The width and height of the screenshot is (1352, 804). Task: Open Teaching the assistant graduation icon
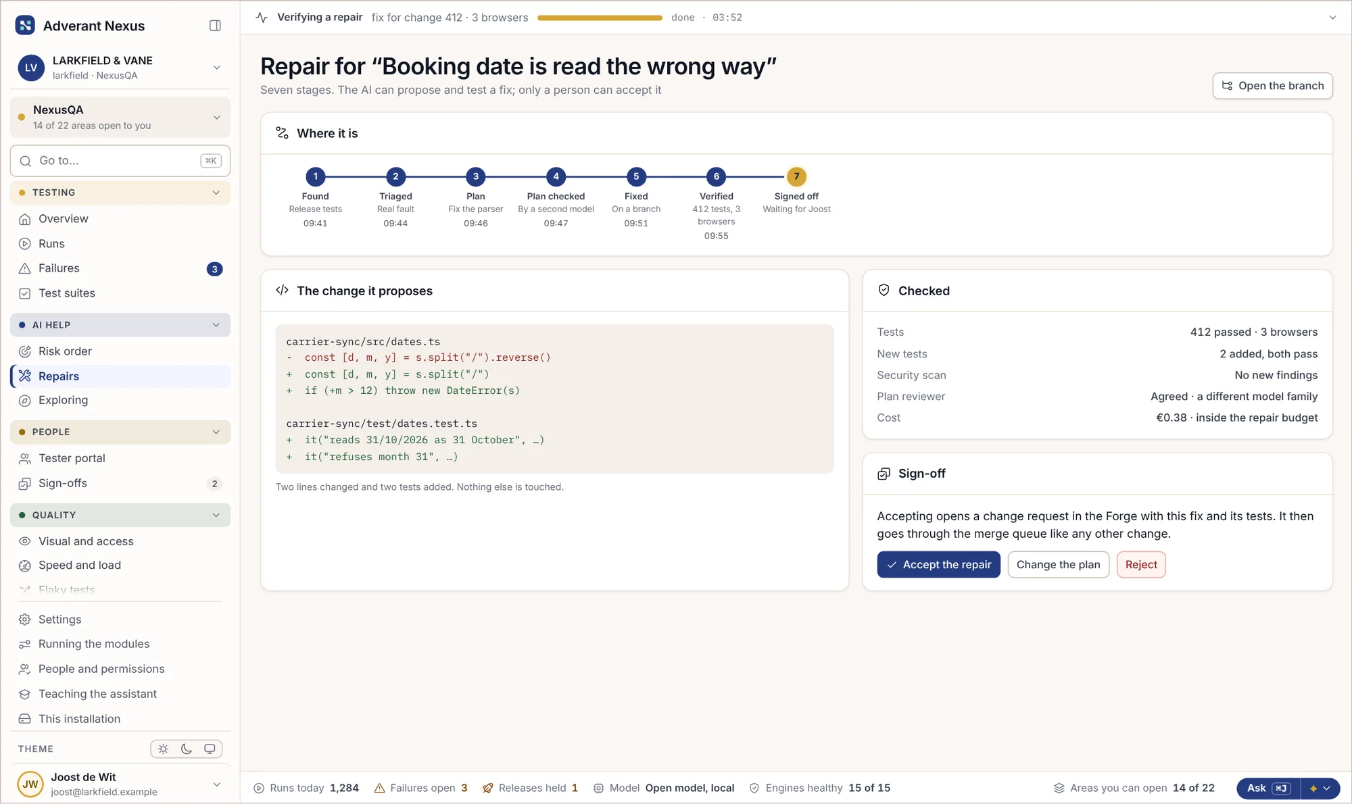click(x=25, y=694)
